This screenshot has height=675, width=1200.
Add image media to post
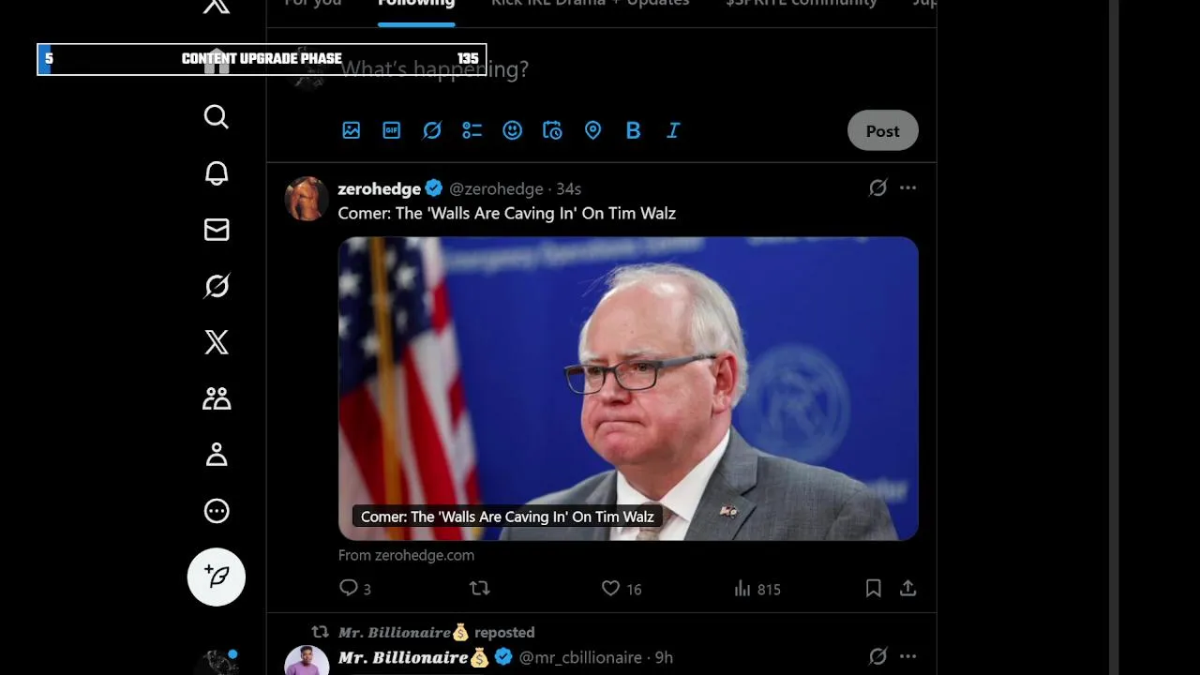point(352,130)
